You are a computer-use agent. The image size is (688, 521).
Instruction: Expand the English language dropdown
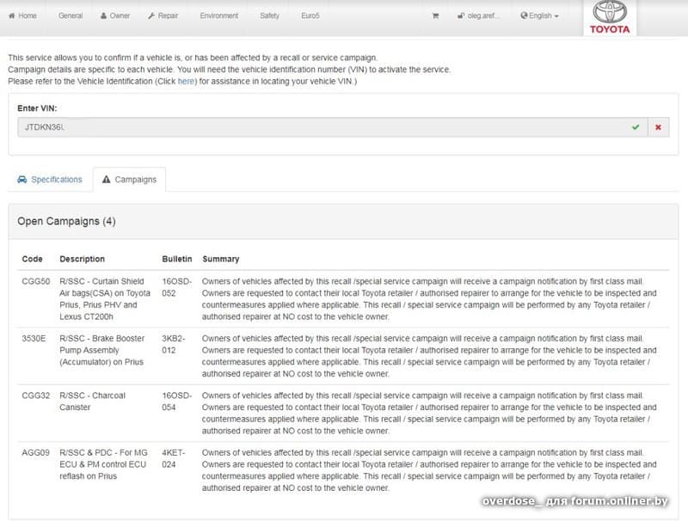(x=539, y=15)
